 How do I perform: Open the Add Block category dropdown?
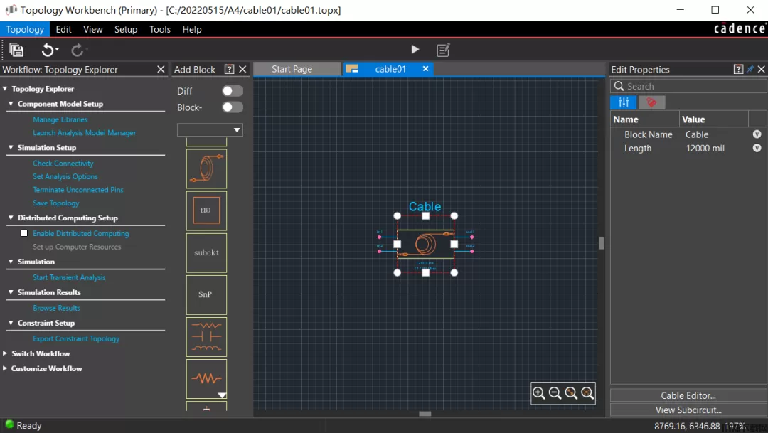[210, 130]
